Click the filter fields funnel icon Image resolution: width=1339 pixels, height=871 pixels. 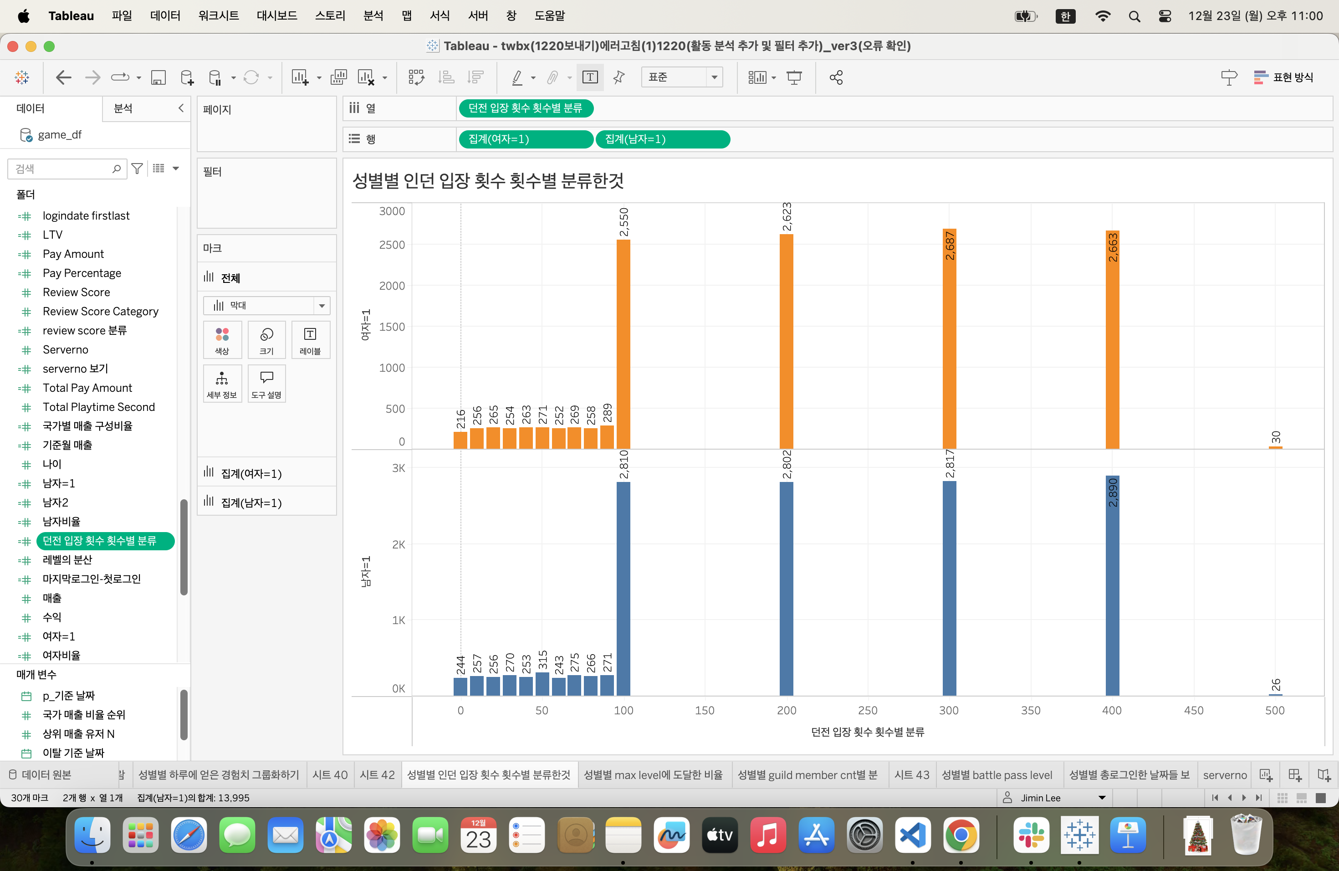pyautogui.click(x=137, y=168)
